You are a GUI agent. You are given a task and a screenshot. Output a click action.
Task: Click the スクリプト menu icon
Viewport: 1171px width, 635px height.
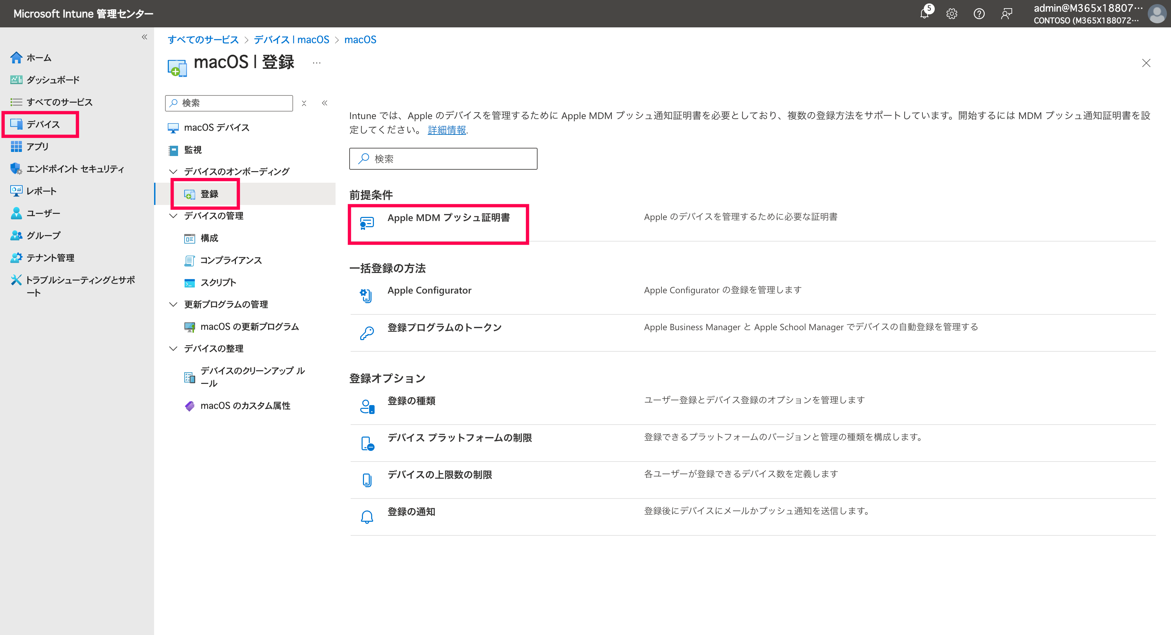(190, 283)
